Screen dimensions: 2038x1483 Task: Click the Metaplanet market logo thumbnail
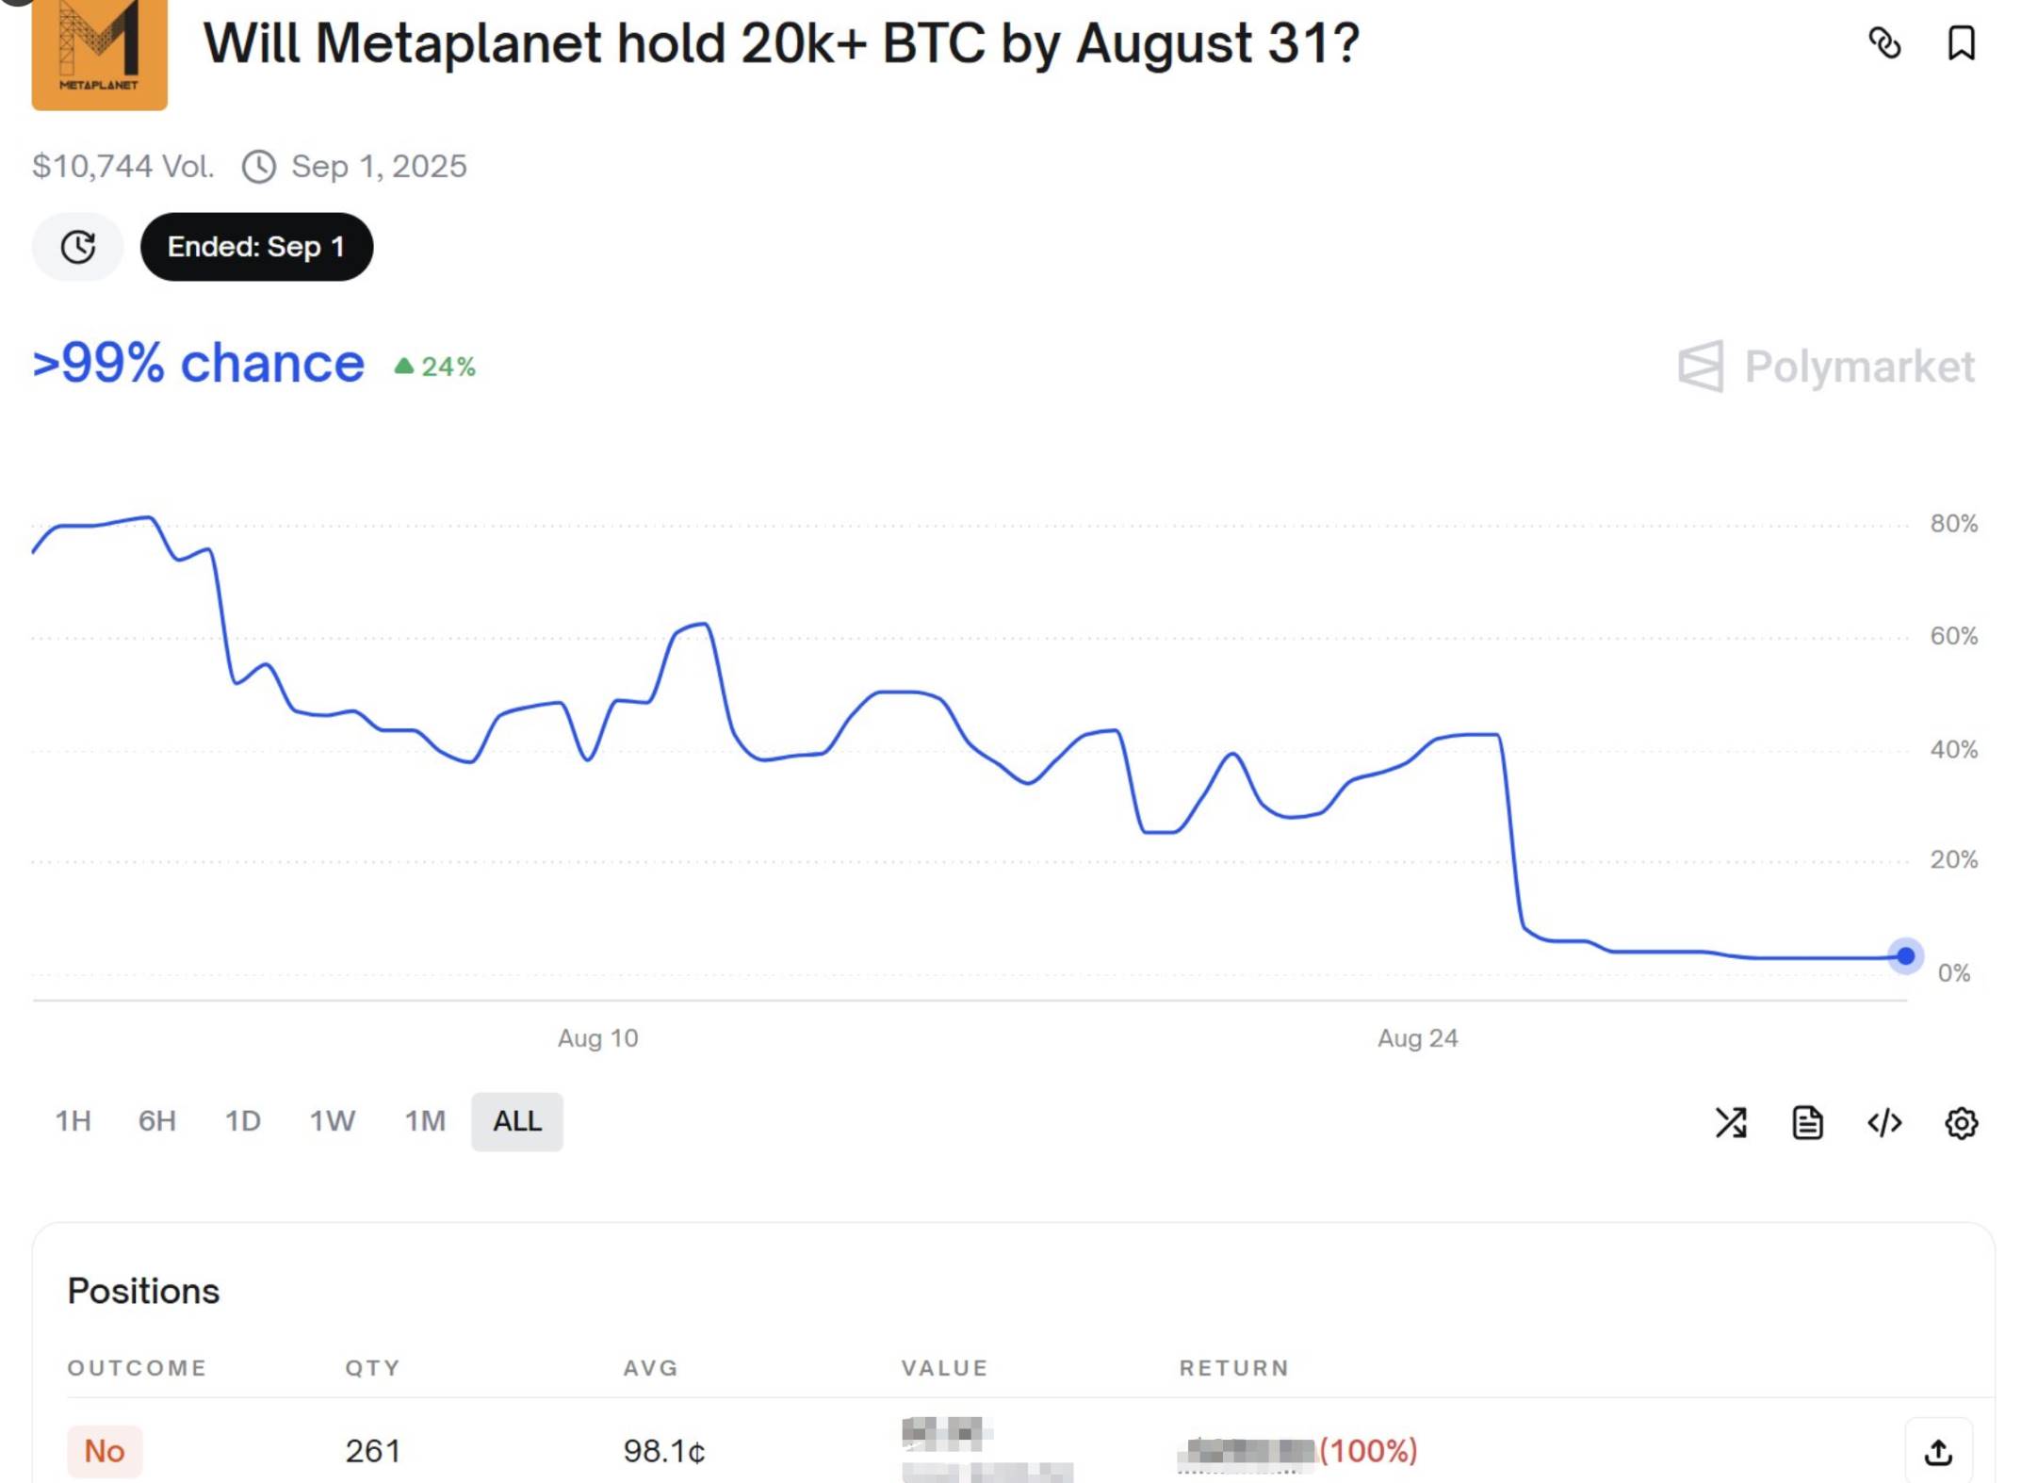99,54
